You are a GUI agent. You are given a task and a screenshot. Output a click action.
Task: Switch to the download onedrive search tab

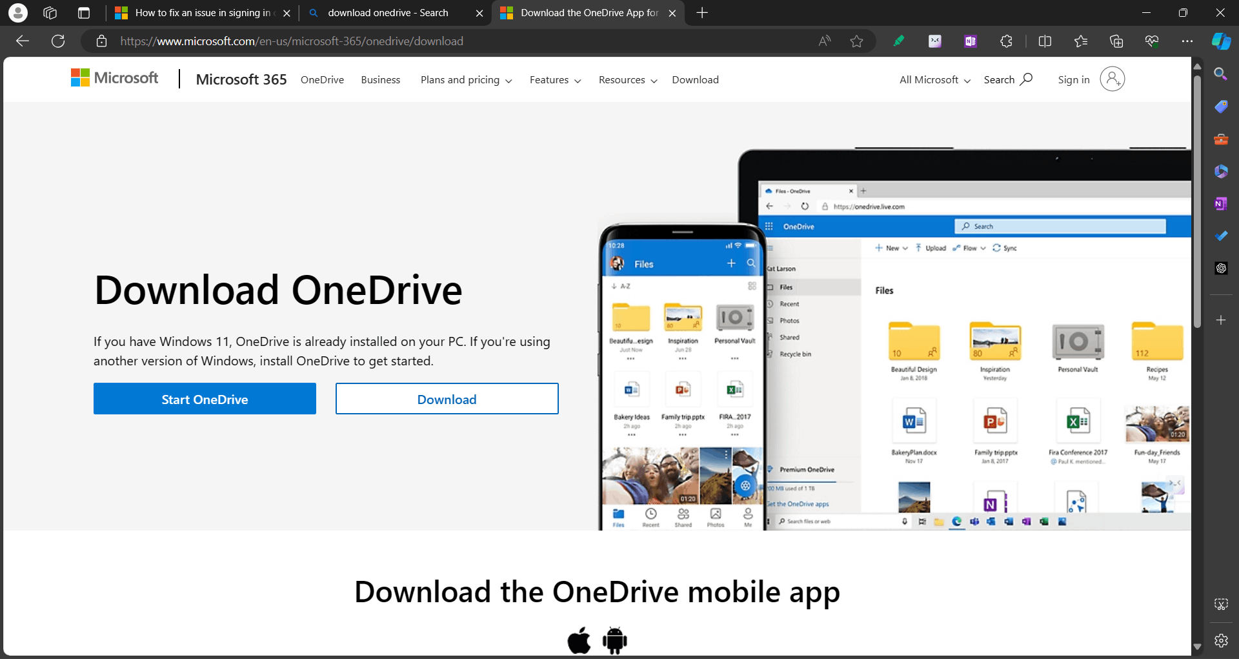click(x=387, y=12)
